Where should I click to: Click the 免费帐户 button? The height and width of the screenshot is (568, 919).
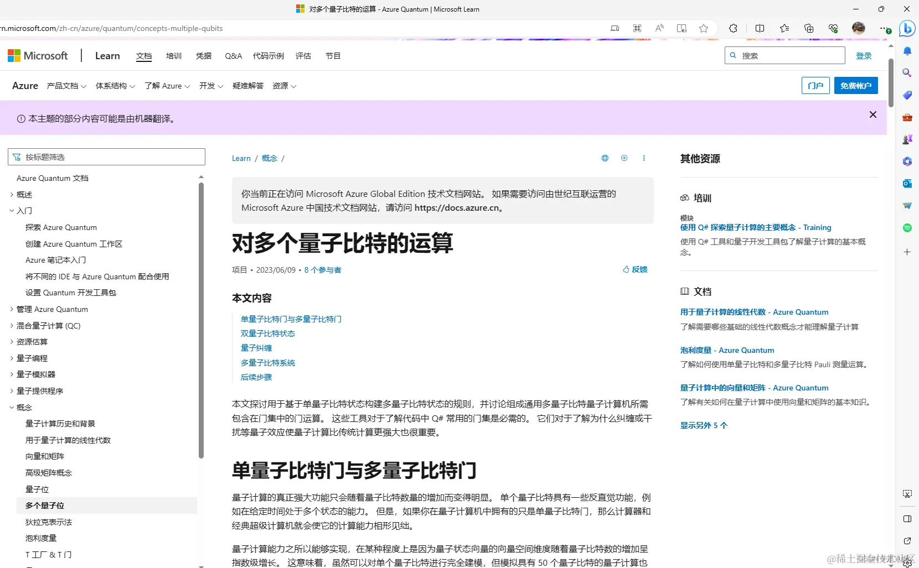855,86
